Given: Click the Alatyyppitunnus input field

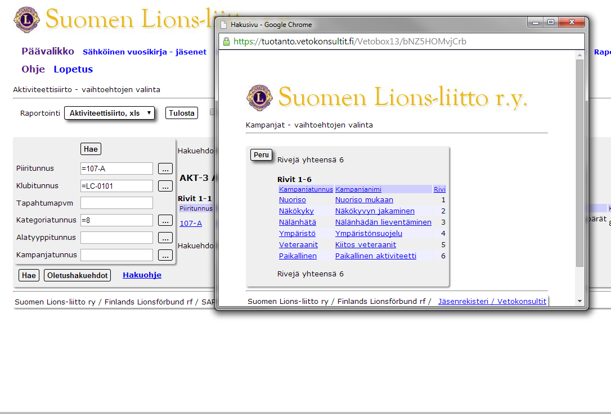Looking at the screenshot, I should pos(116,238).
